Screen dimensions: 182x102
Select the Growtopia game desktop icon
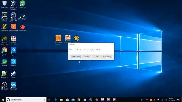pos(67,39)
